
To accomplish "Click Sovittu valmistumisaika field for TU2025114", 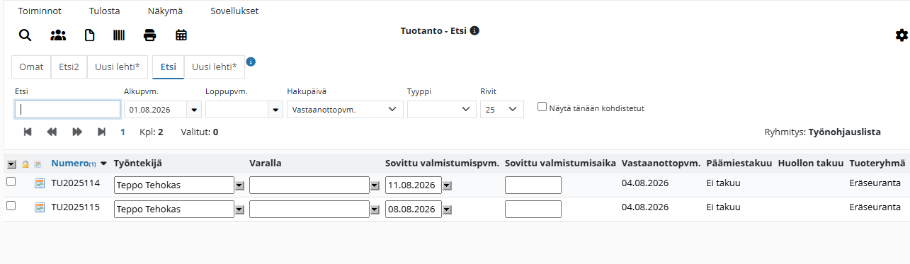I will [x=533, y=185].
